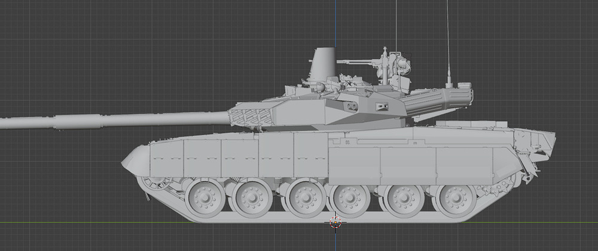Click the rear turret bustle storage box
Image resolution: width=598 pixels, height=251 pixels.
click(x=437, y=100)
